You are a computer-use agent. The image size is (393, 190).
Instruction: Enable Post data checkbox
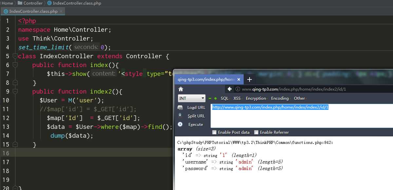pos(214,132)
